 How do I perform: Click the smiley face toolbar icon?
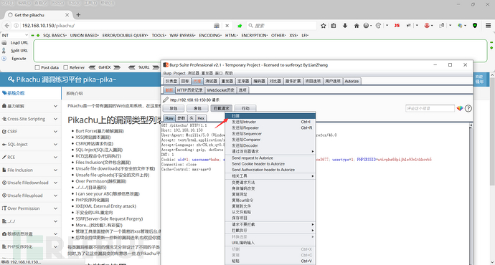[x=378, y=26]
